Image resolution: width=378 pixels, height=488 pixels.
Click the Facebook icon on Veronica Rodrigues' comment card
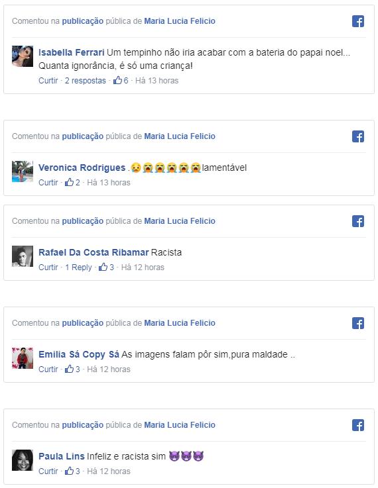358,136
